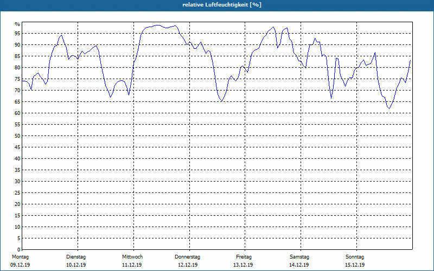434x271 pixels.
Task: Select the 'Dienstag' day label
Action: tap(76, 257)
